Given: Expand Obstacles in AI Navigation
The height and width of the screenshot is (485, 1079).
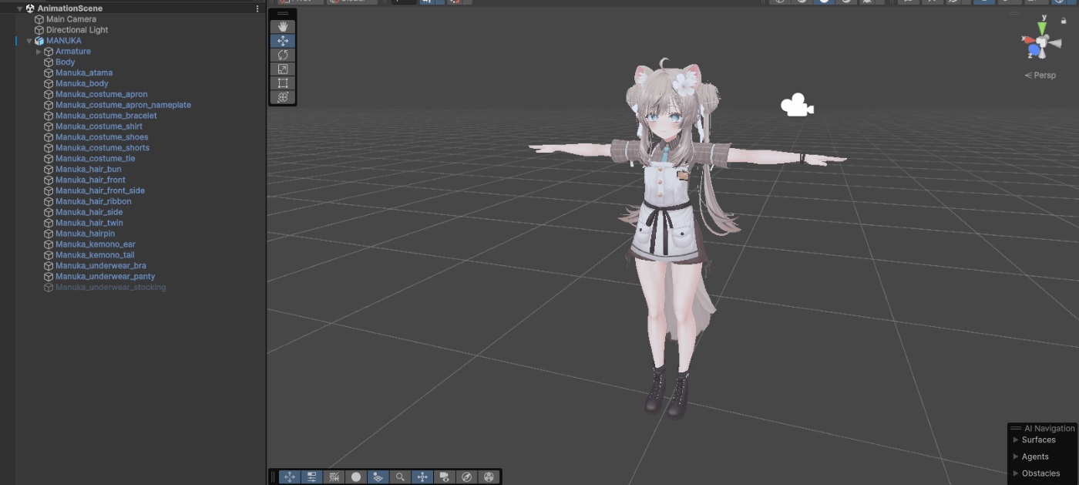Looking at the screenshot, I should click(1016, 473).
